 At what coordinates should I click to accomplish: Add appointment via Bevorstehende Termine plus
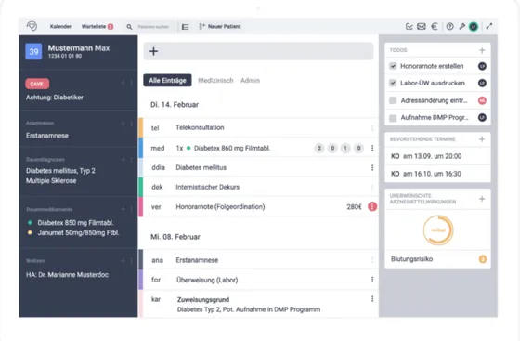[x=482, y=139]
